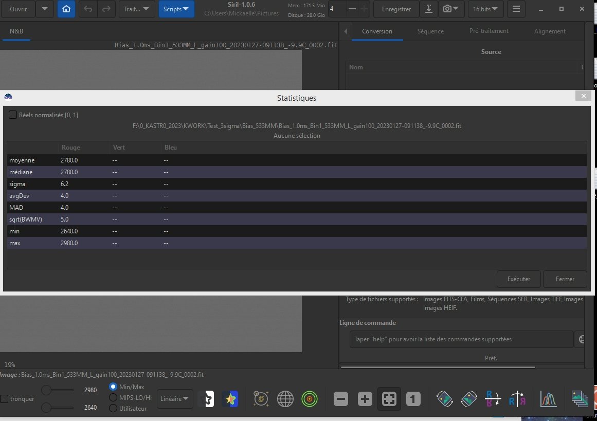Open the Linéaire display mode dropdown
This screenshot has height=421, width=597.
tap(175, 399)
